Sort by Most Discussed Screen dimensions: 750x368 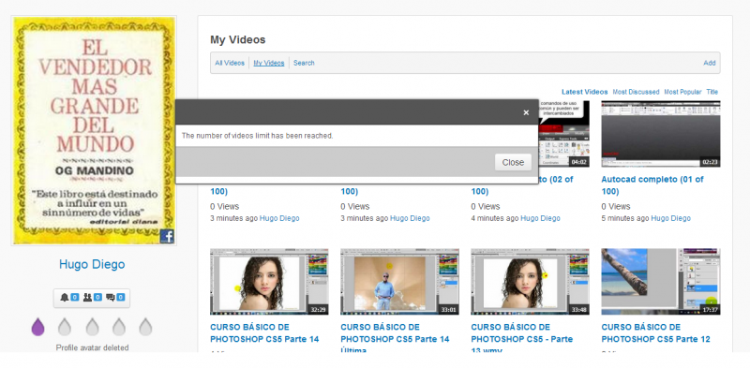coord(636,92)
